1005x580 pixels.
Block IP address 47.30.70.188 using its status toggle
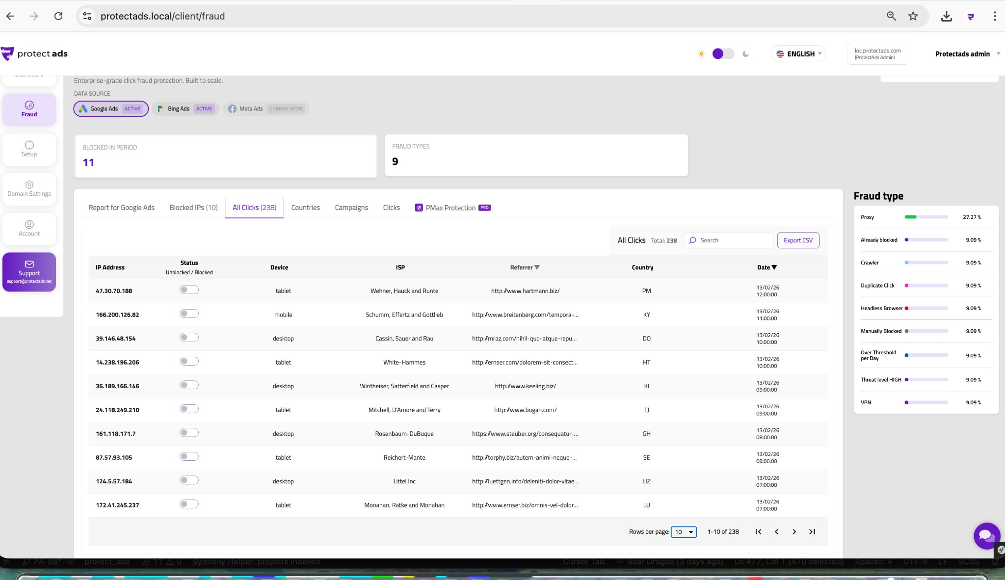(x=189, y=290)
